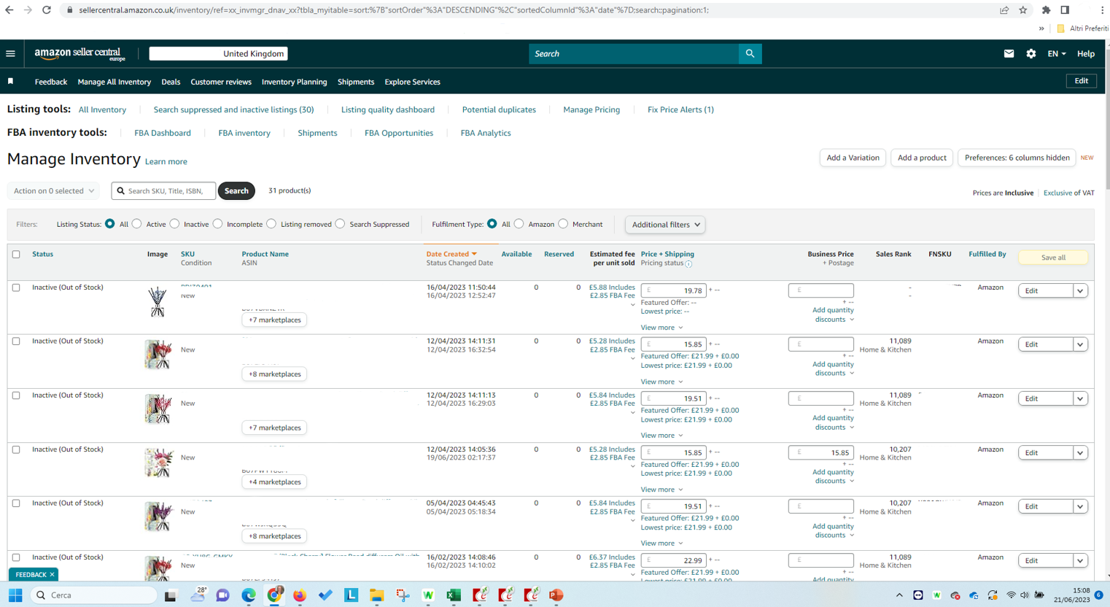The image size is (1110, 607).
Task: Open Shipments in top navigation bar
Action: click(356, 82)
